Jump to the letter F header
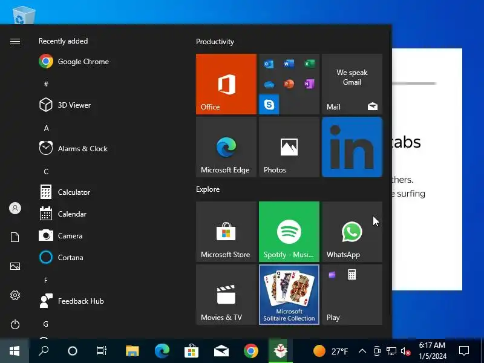Image resolution: width=484 pixels, height=363 pixels. (x=46, y=280)
